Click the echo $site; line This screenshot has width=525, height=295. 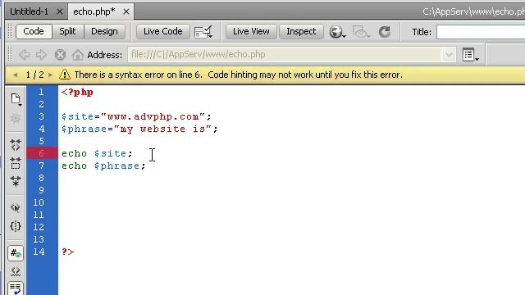[x=97, y=153]
